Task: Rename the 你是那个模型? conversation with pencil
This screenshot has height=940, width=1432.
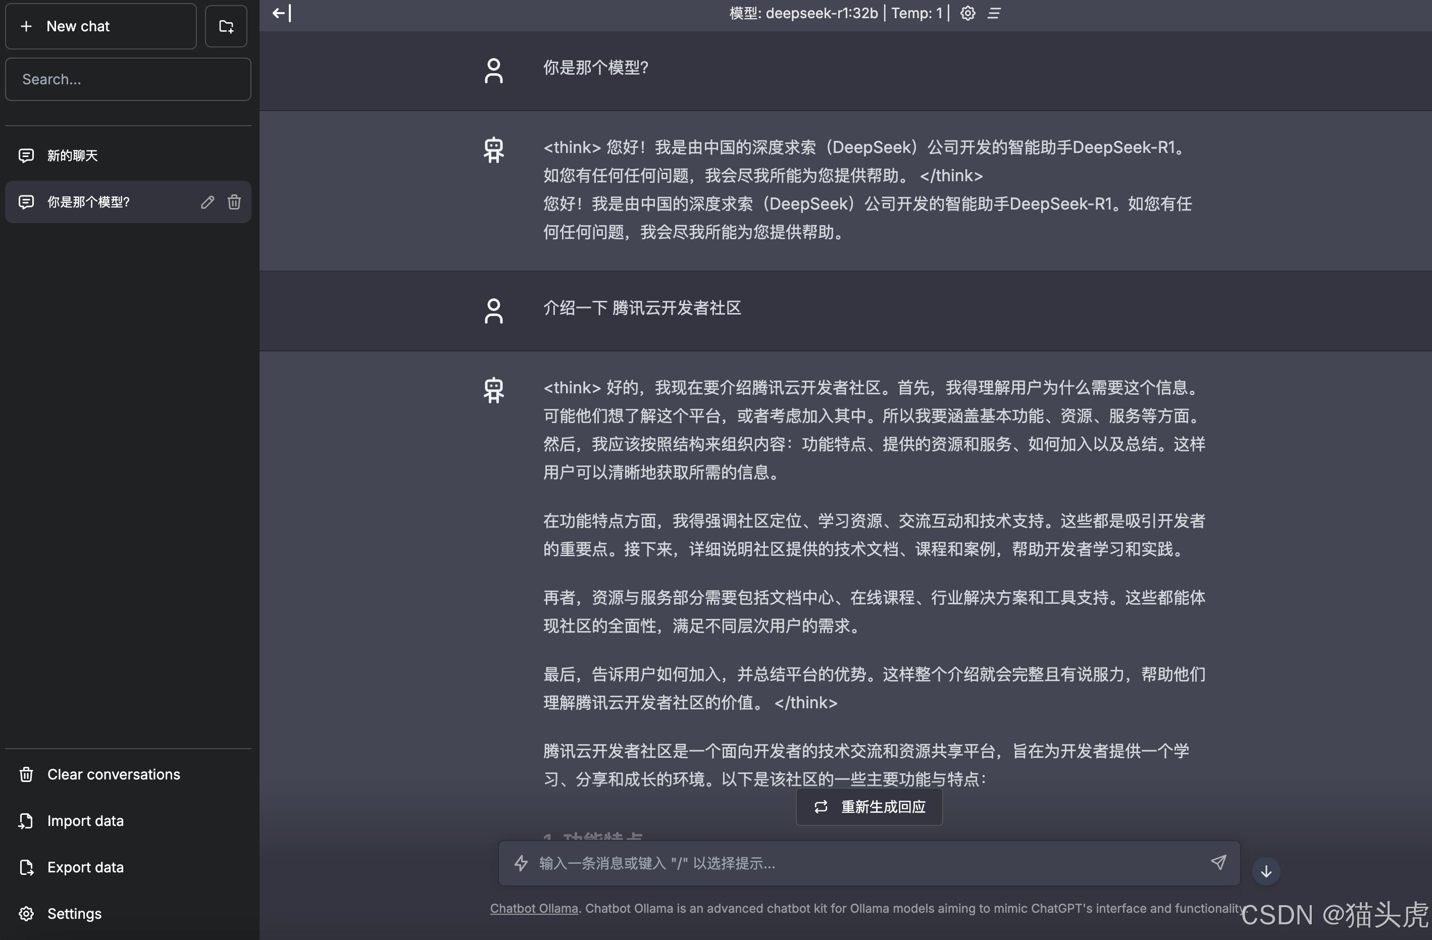Action: (x=208, y=202)
